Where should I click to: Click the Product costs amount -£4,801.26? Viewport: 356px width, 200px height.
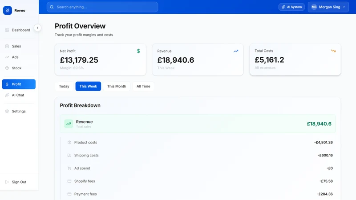[324, 142]
